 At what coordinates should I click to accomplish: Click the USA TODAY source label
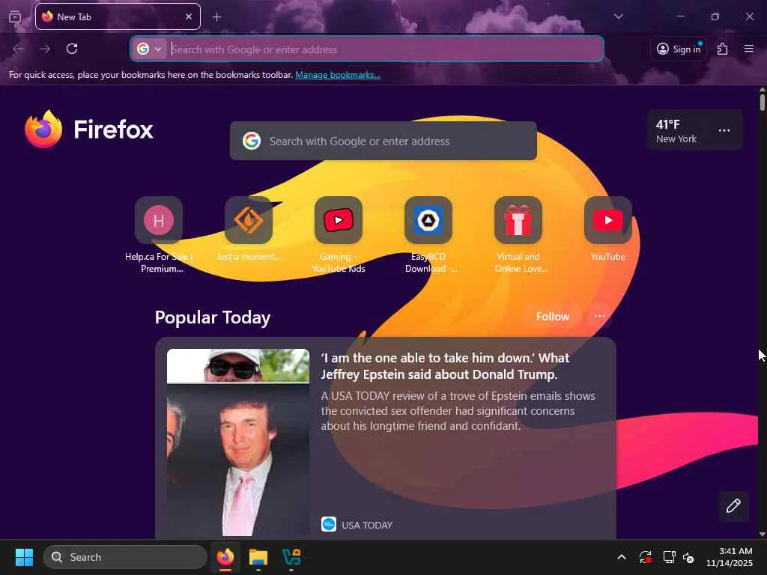[367, 525]
